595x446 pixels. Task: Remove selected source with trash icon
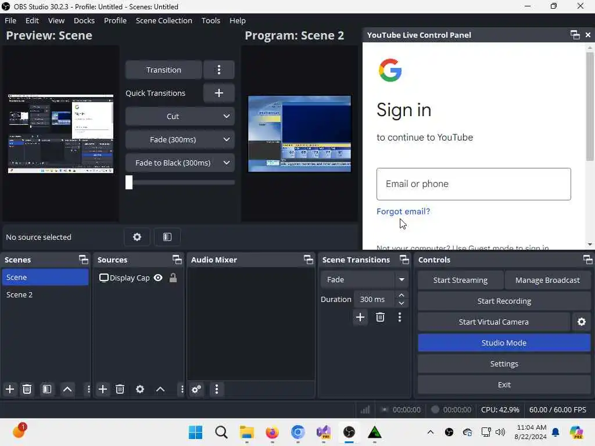pyautogui.click(x=120, y=389)
